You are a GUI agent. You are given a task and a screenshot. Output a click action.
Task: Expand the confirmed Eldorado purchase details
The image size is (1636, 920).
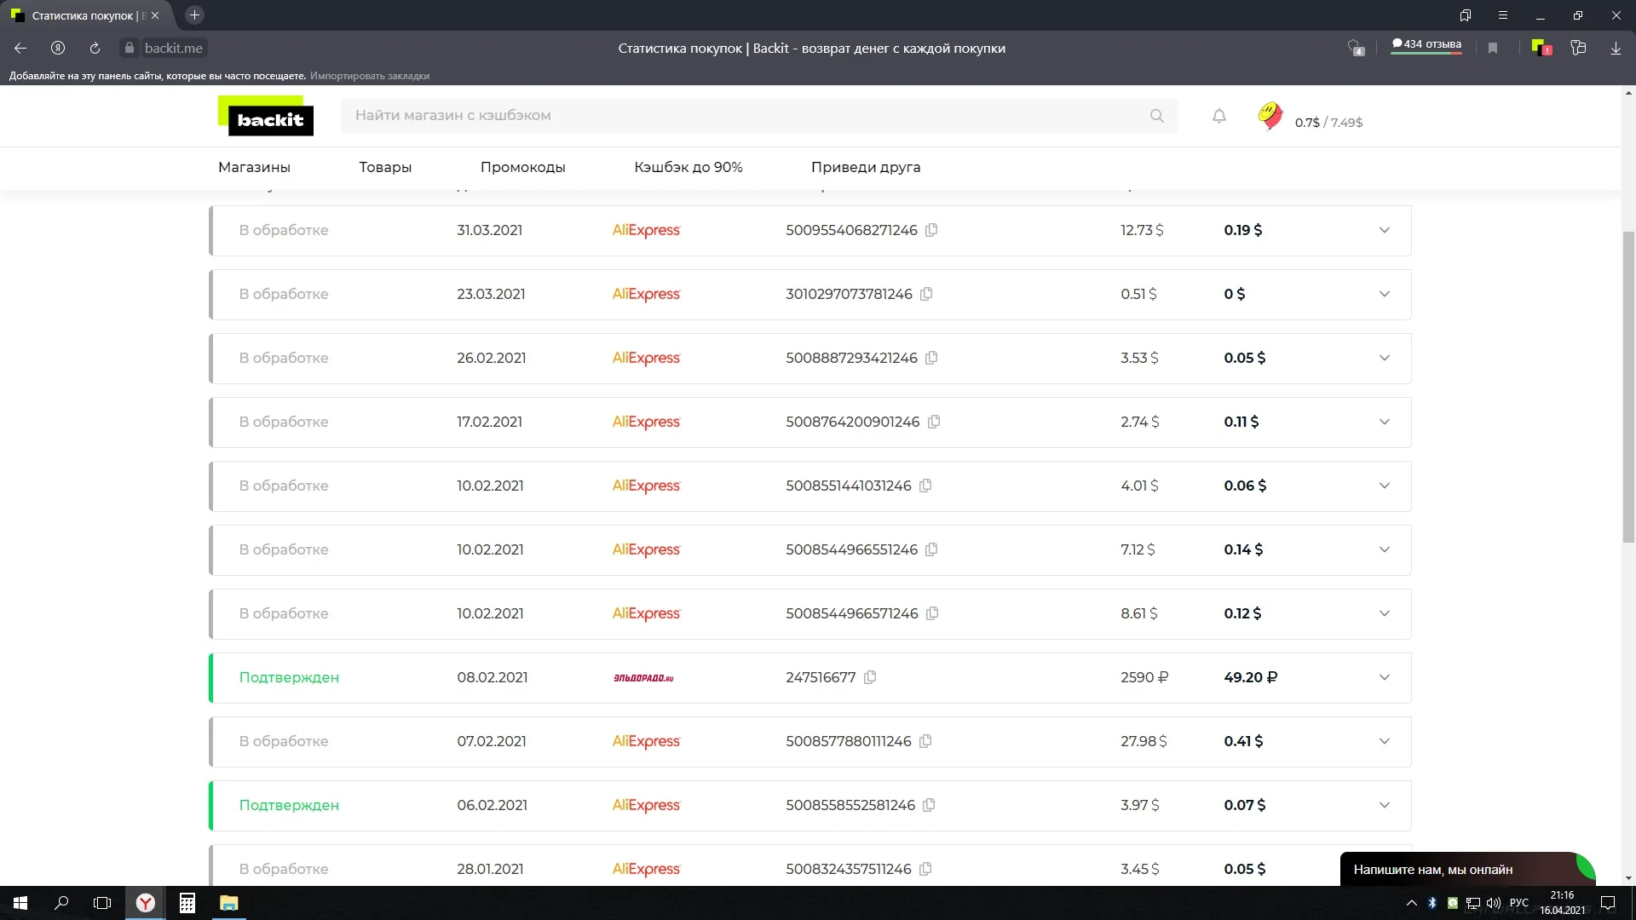pyautogui.click(x=1384, y=677)
